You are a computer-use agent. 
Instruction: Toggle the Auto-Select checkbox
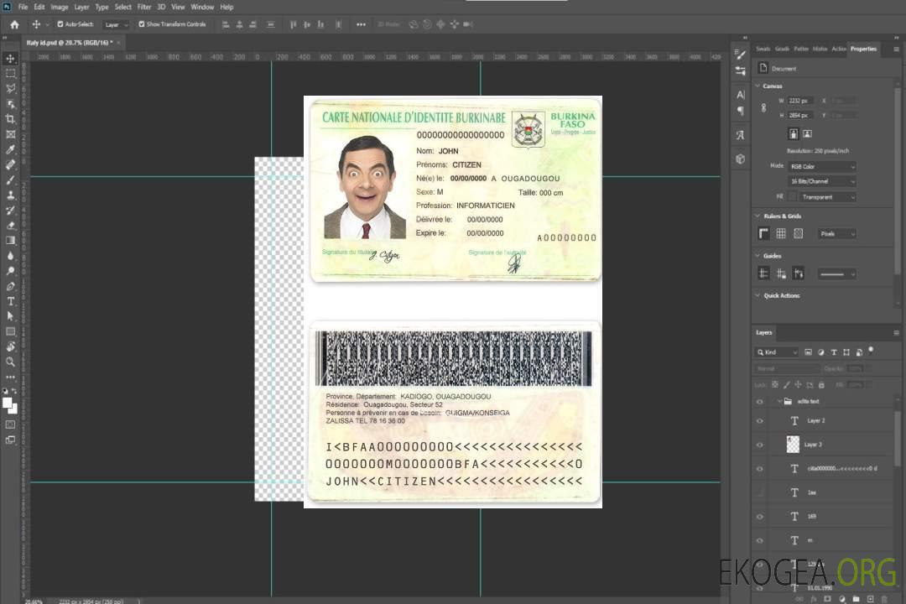(60, 24)
